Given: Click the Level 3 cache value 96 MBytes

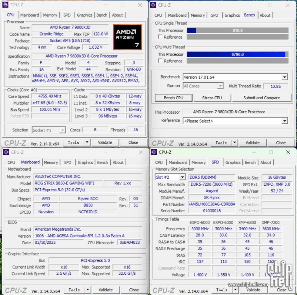Looking at the screenshot, I should [108, 116].
